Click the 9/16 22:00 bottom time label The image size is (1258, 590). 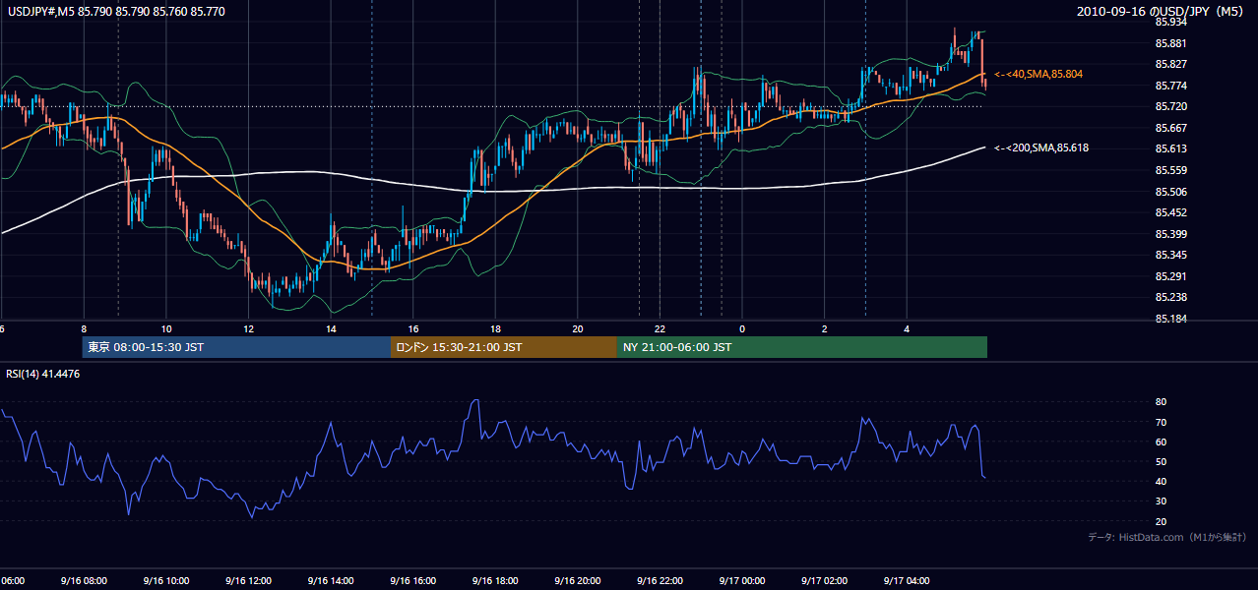pos(660,581)
